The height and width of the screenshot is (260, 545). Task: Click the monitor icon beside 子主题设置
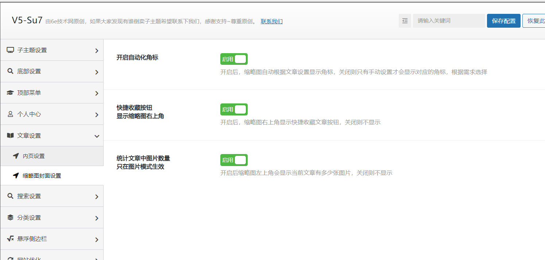[x=10, y=50]
